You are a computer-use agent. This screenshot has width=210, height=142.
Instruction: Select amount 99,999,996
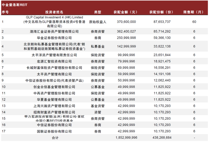[x=126, y=55]
